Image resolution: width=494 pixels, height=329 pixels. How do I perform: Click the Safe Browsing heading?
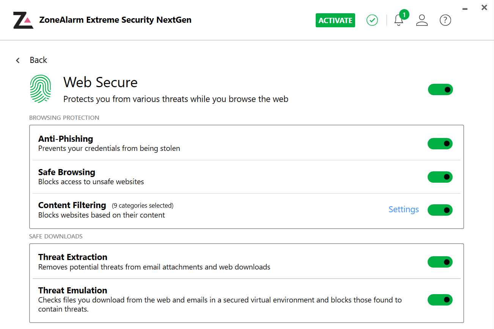(67, 172)
